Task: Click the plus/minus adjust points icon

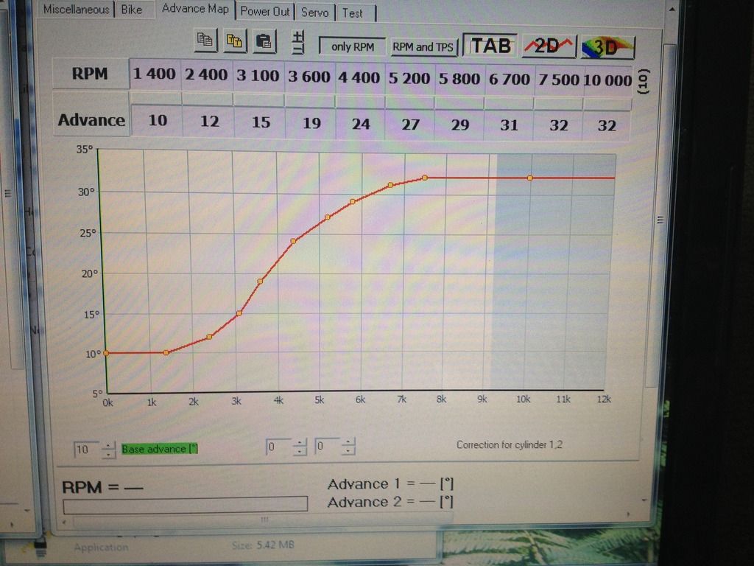Action: point(298,42)
